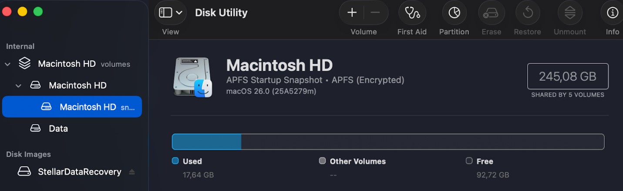Click the First Aid stethoscope icon
This screenshot has height=191, width=623.
(412, 13)
